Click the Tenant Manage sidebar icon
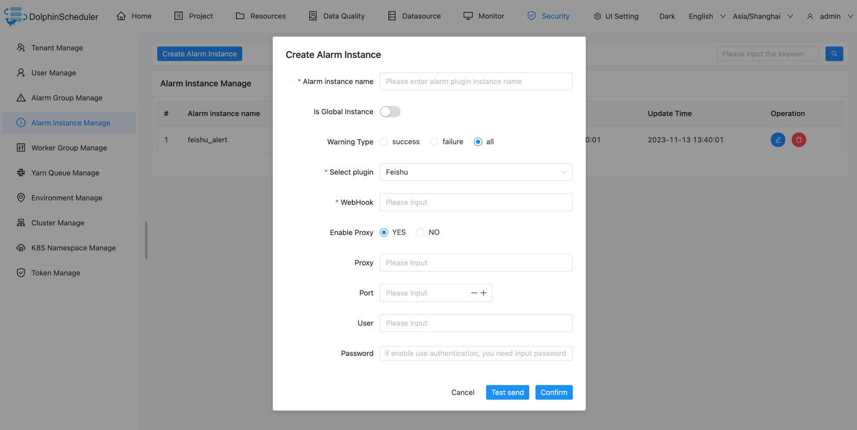 tap(21, 48)
